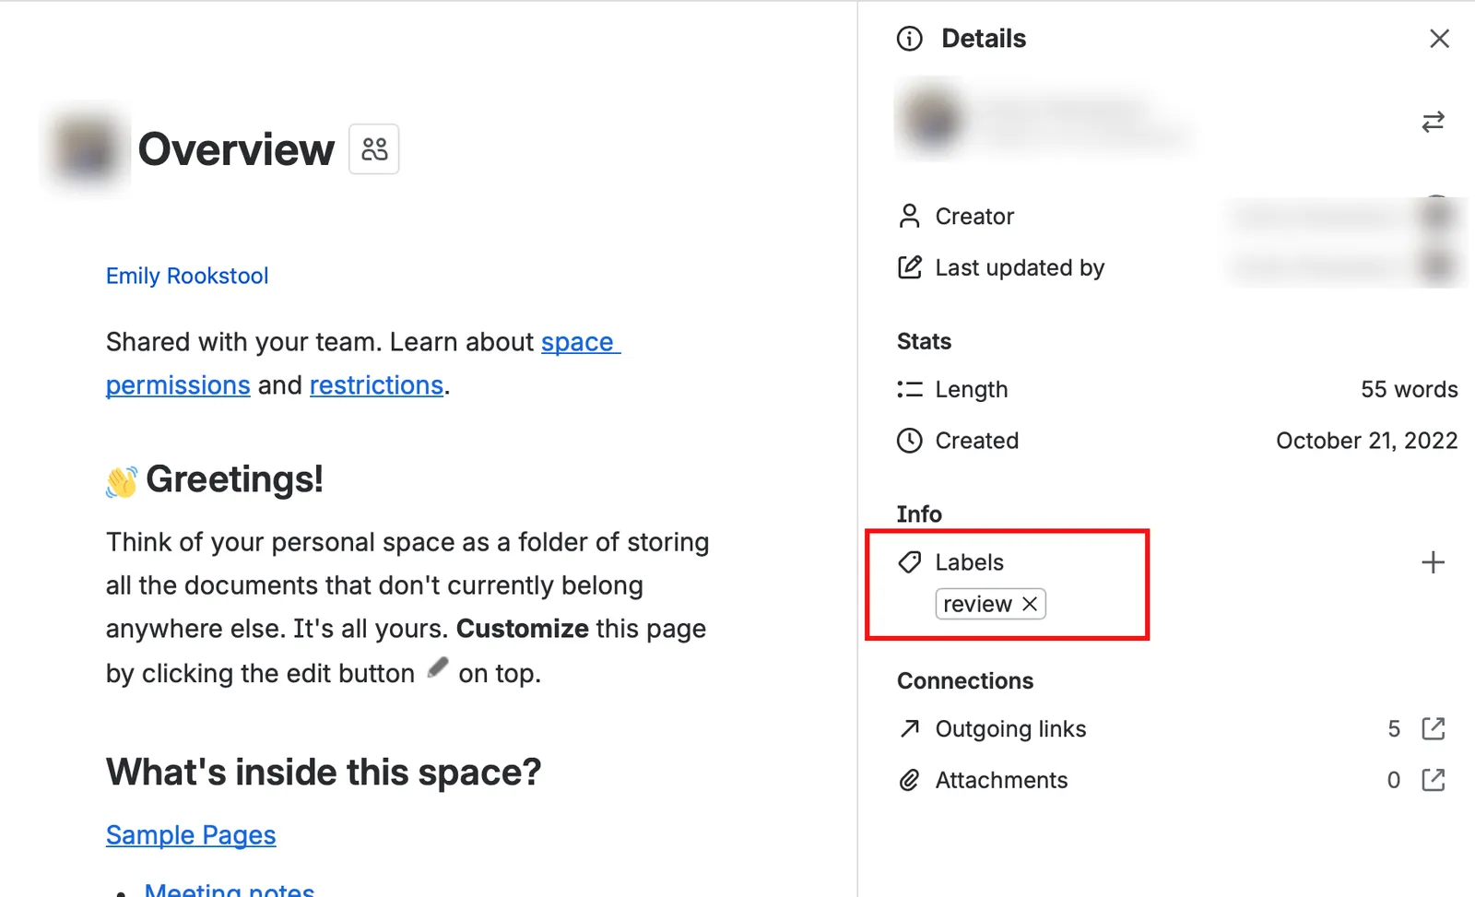Click the Greetings! heading
Image resolution: width=1475 pixels, height=897 pixels.
(x=234, y=479)
